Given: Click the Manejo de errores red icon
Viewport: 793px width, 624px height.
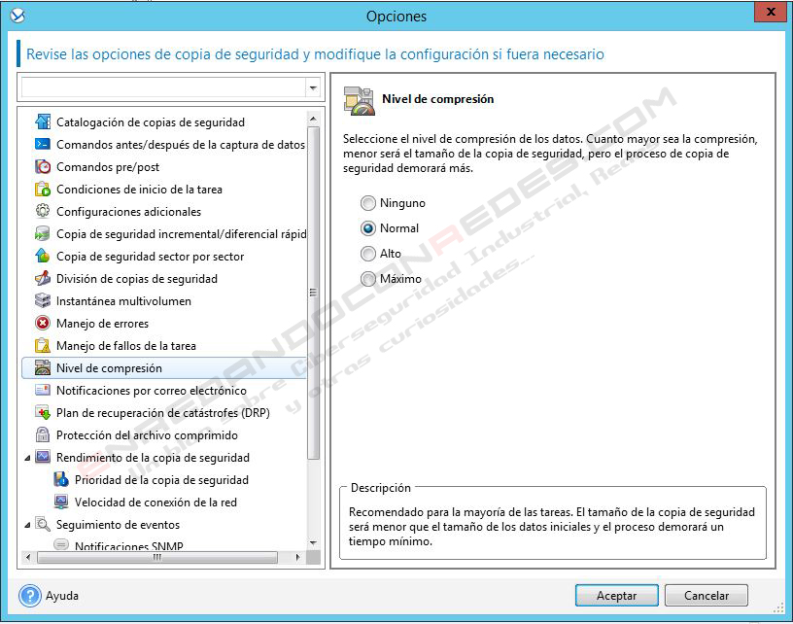Looking at the screenshot, I should point(42,324).
